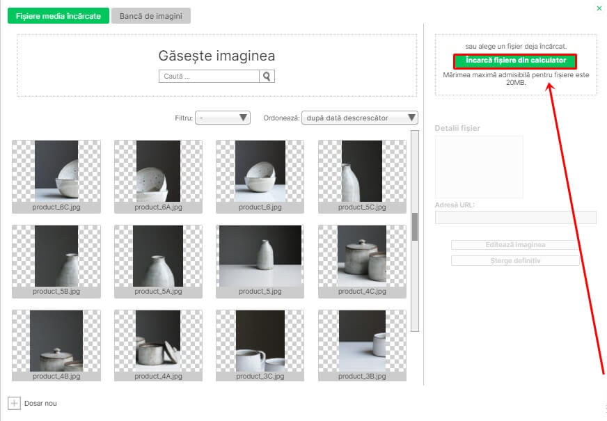
Task: Click the plus icon for Dosar nou
Action: 14,403
